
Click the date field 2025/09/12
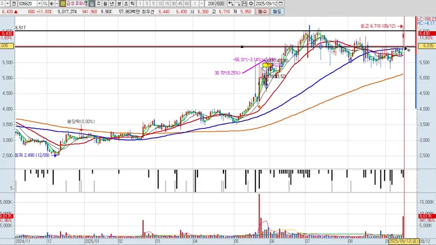pyautogui.click(x=266, y=4)
